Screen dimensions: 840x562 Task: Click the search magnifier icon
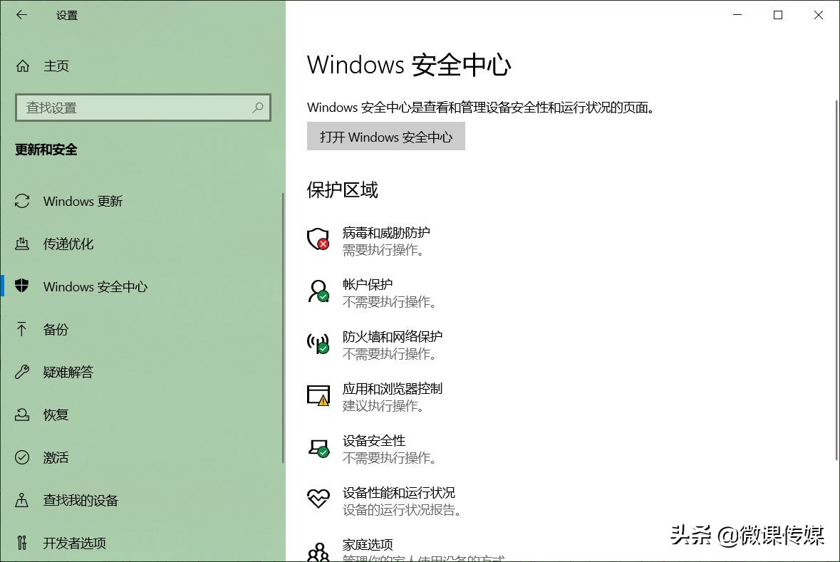[x=258, y=108]
